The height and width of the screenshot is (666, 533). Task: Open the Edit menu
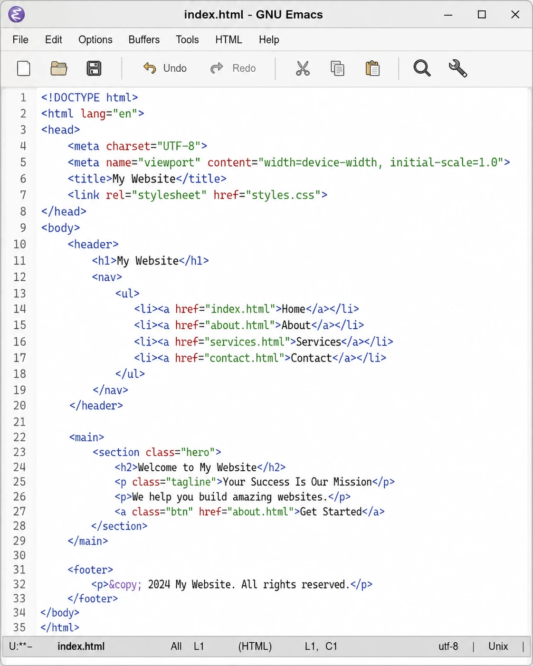54,40
